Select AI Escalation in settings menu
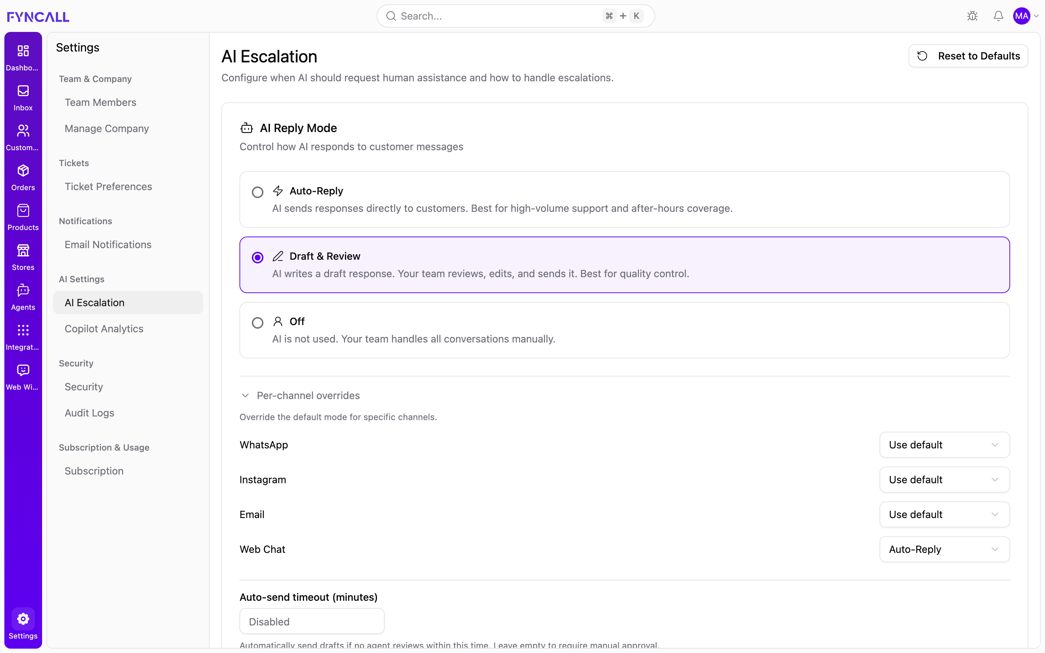 pyautogui.click(x=128, y=303)
